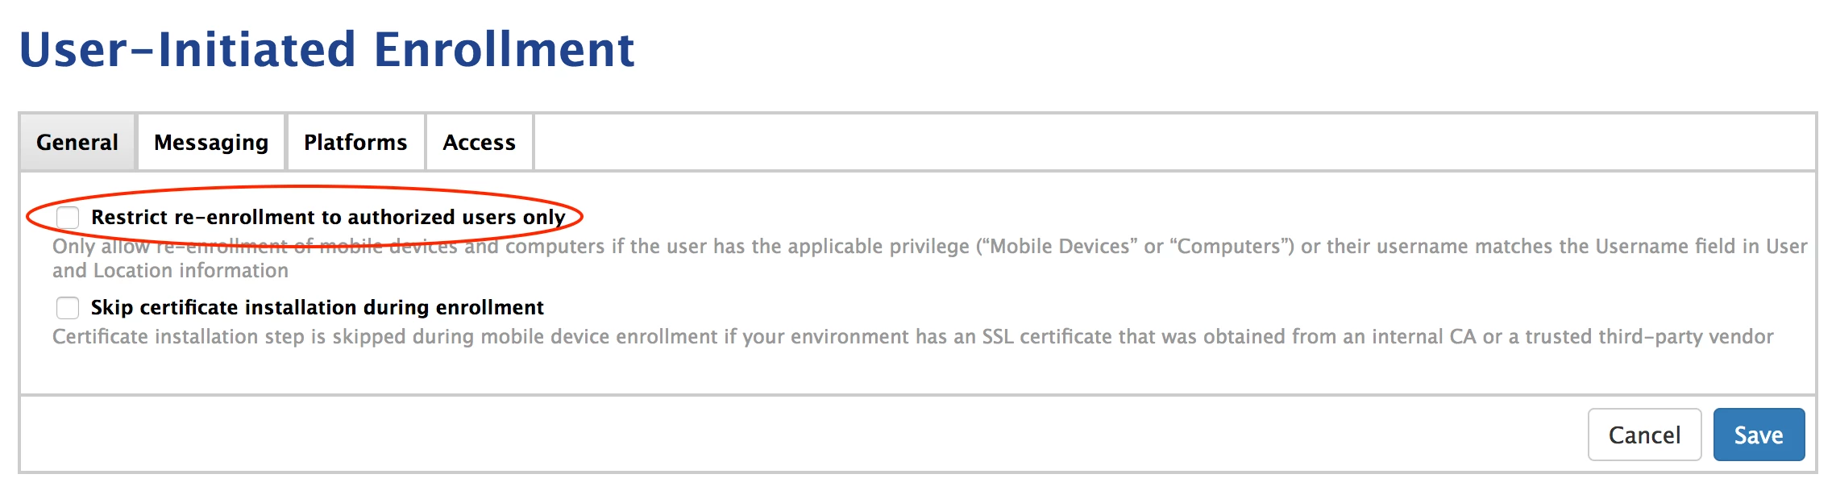The width and height of the screenshot is (1836, 495).
Task: Click the red oval annotation's right edge
Action: [582, 216]
